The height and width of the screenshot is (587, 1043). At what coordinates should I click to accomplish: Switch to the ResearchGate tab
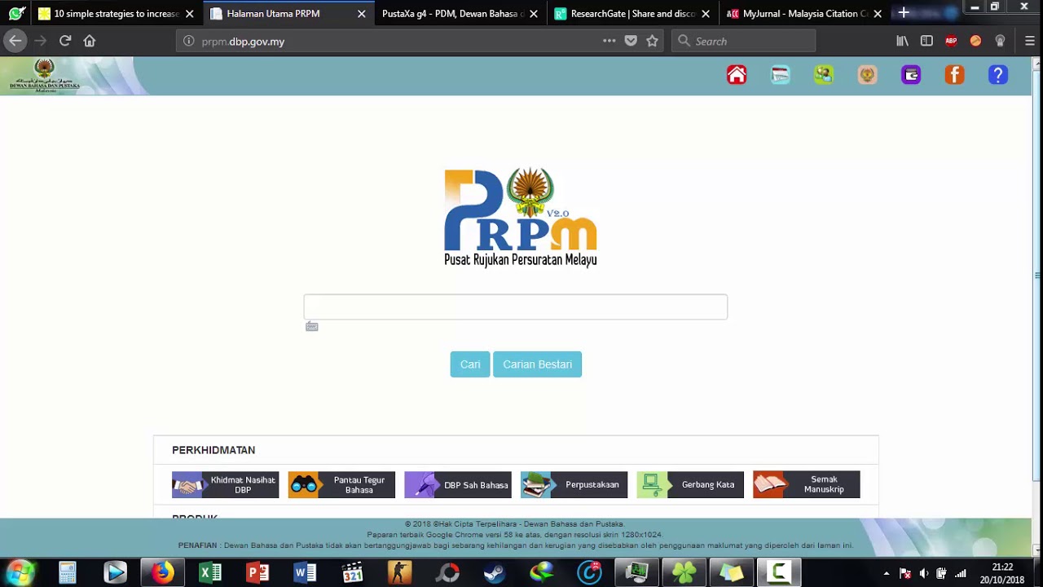pyautogui.click(x=632, y=14)
